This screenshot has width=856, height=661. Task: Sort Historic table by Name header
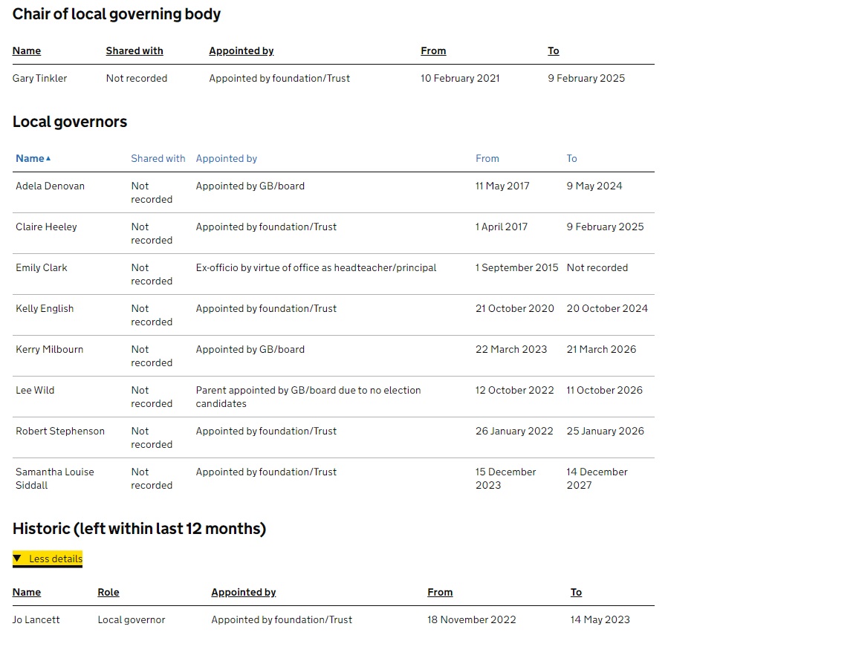tap(27, 592)
